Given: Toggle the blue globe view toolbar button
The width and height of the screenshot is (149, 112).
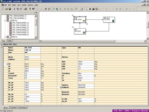Looking at the screenshot, I should pyautogui.click(x=57, y=9).
